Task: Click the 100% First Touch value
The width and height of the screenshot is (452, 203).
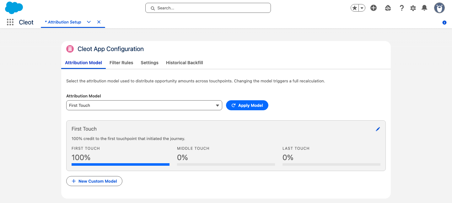Action: pyautogui.click(x=81, y=157)
